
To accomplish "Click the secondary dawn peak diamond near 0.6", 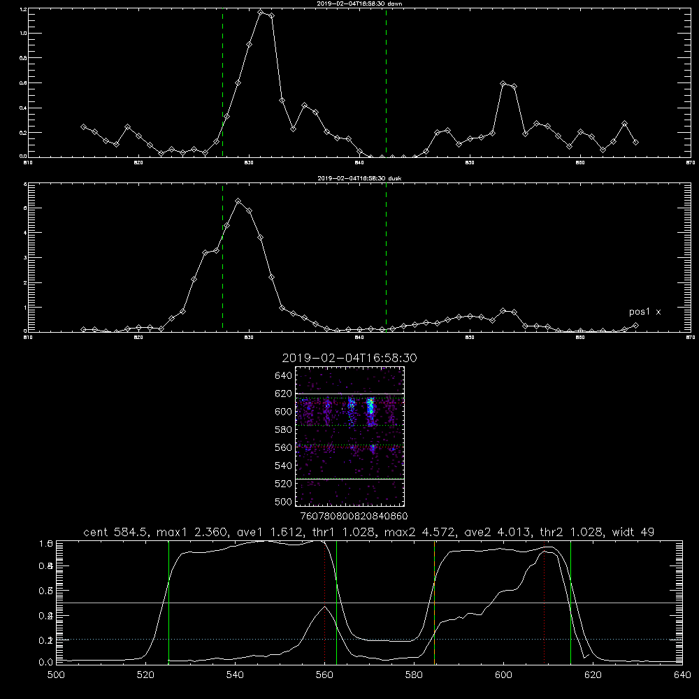I will click(503, 83).
